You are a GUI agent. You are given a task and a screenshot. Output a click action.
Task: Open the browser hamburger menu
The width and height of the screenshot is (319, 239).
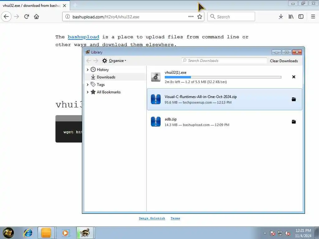point(313,16)
